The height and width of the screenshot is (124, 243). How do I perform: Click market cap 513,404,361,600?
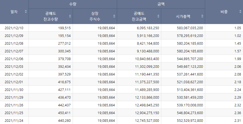tap(190, 90)
